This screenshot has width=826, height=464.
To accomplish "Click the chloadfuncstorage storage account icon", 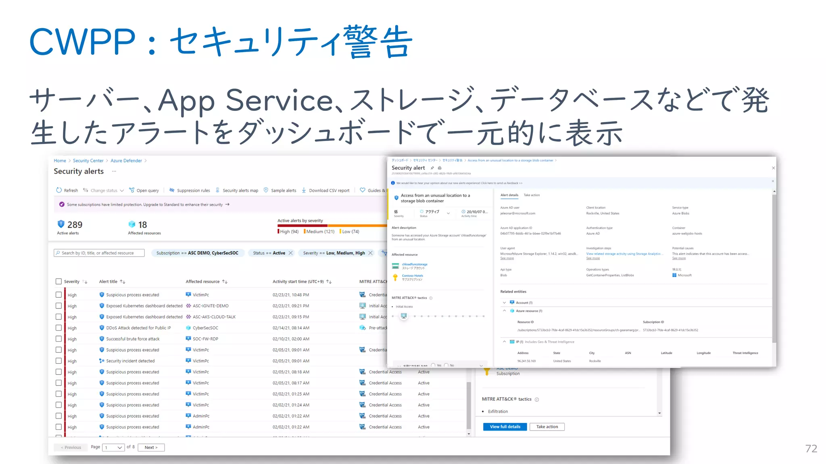I will (395, 266).
